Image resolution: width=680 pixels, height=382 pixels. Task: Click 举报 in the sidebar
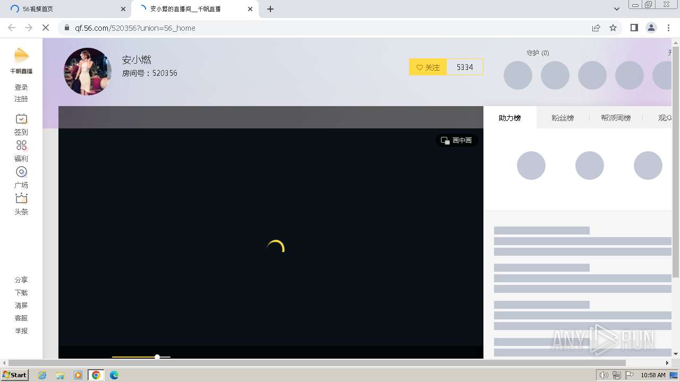coord(21,331)
